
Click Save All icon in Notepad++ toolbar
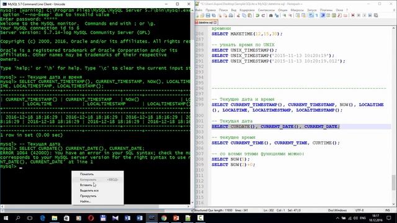[213, 15]
